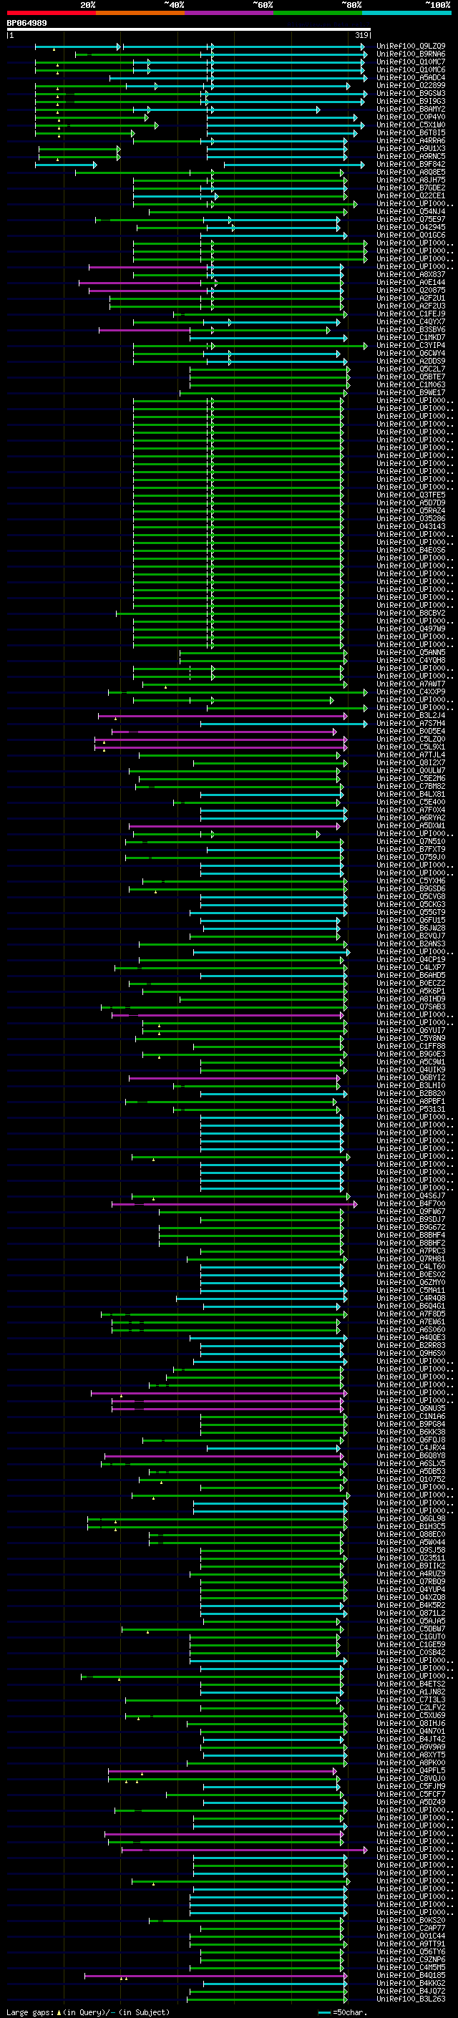Select hit label UniRef100_B7GDE2
Viewport: 458px width, 2018px height.
pos(411,188)
